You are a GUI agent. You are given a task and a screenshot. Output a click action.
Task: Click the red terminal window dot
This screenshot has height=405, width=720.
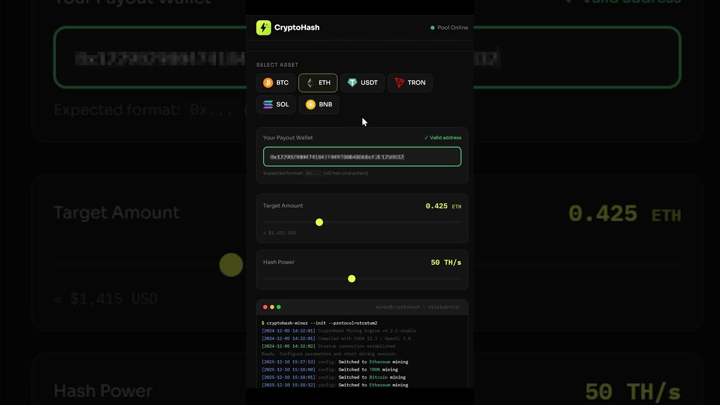(x=265, y=307)
